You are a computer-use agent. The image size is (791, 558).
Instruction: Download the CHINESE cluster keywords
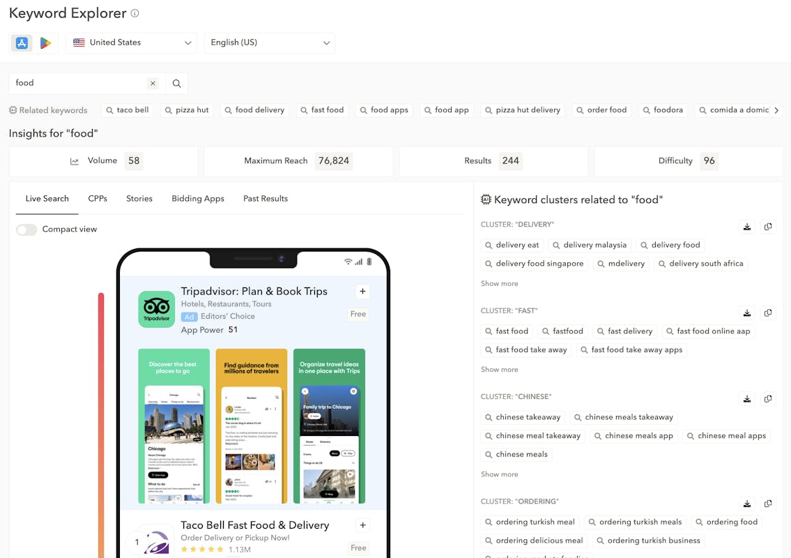(x=747, y=399)
